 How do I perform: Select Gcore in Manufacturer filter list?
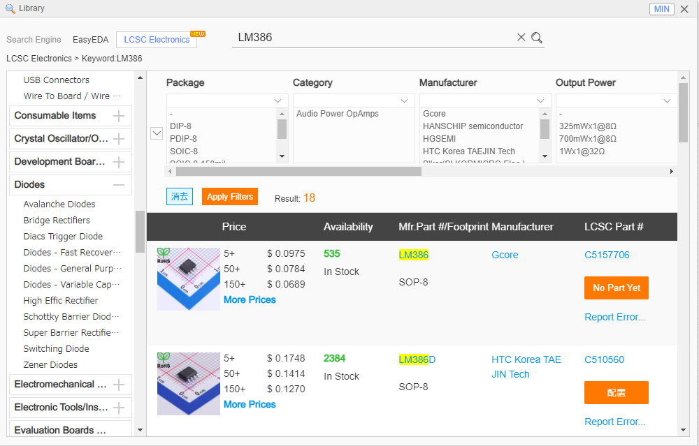434,114
